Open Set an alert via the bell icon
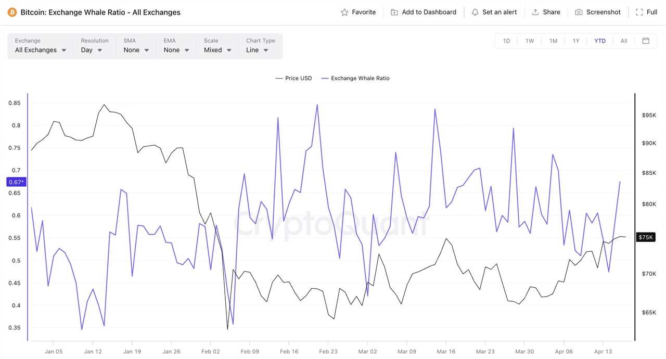The image size is (666, 359). 475,11
